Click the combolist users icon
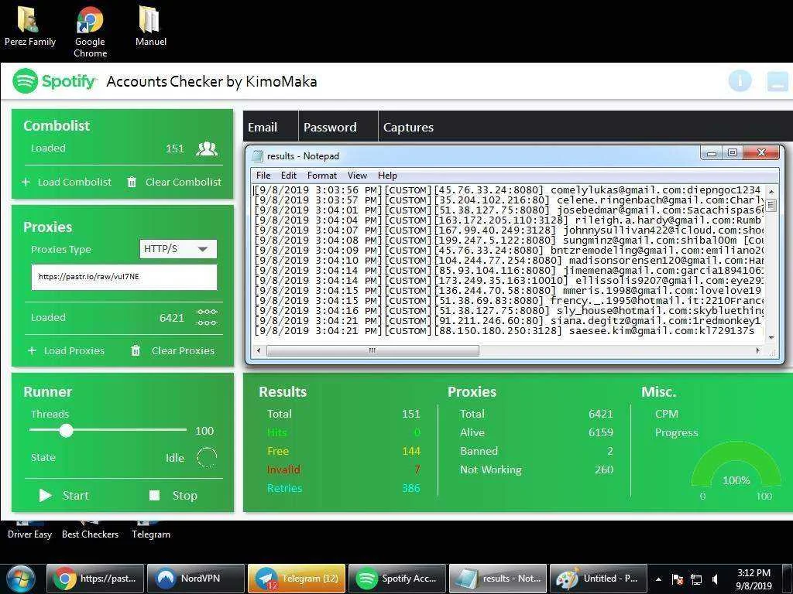Image resolution: width=793 pixels, height=594 pixels. 206,148
